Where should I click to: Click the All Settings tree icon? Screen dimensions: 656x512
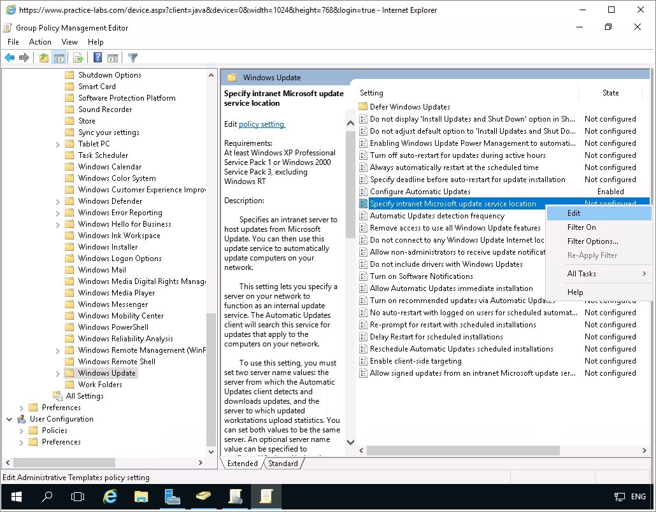58,395
